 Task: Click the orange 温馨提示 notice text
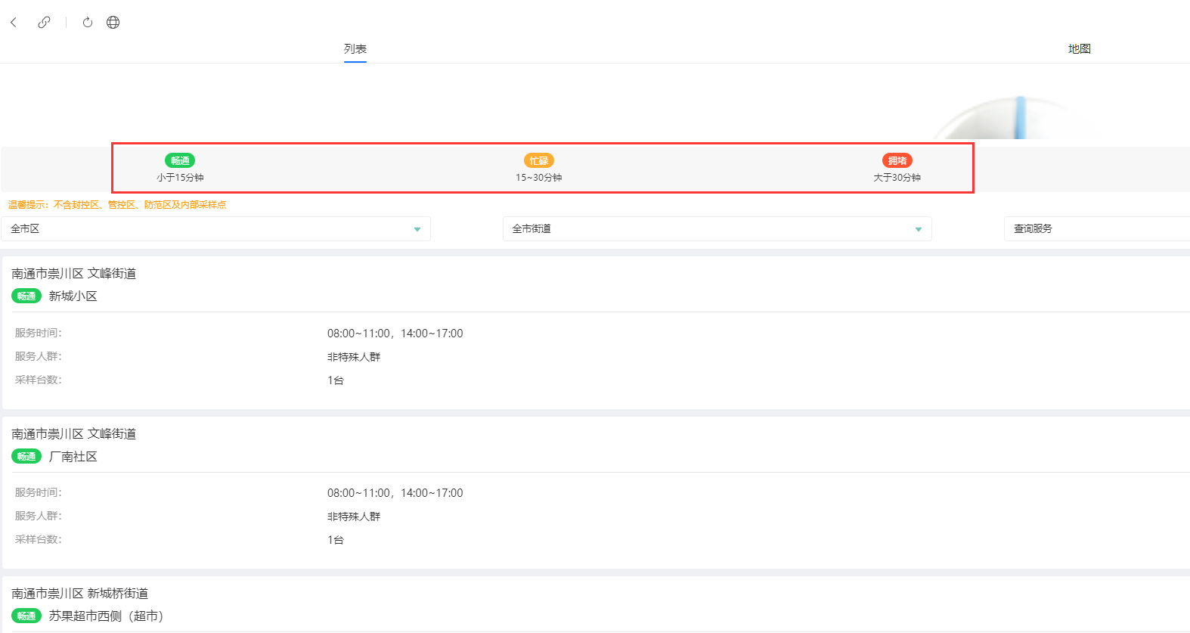117,205
